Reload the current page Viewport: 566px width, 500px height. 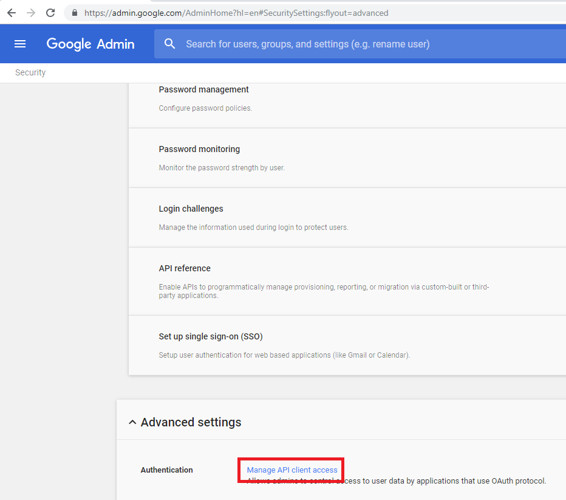click(x=50, y=13)
